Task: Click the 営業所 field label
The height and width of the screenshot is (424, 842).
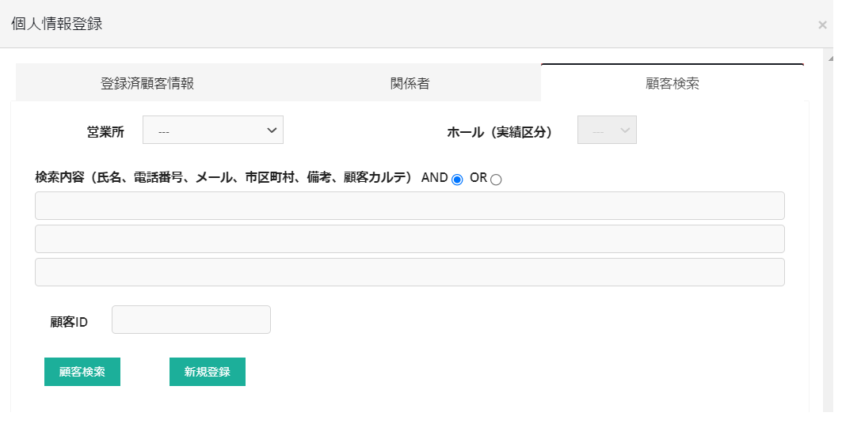Action: pyautogui.click(x=105, y=132)
